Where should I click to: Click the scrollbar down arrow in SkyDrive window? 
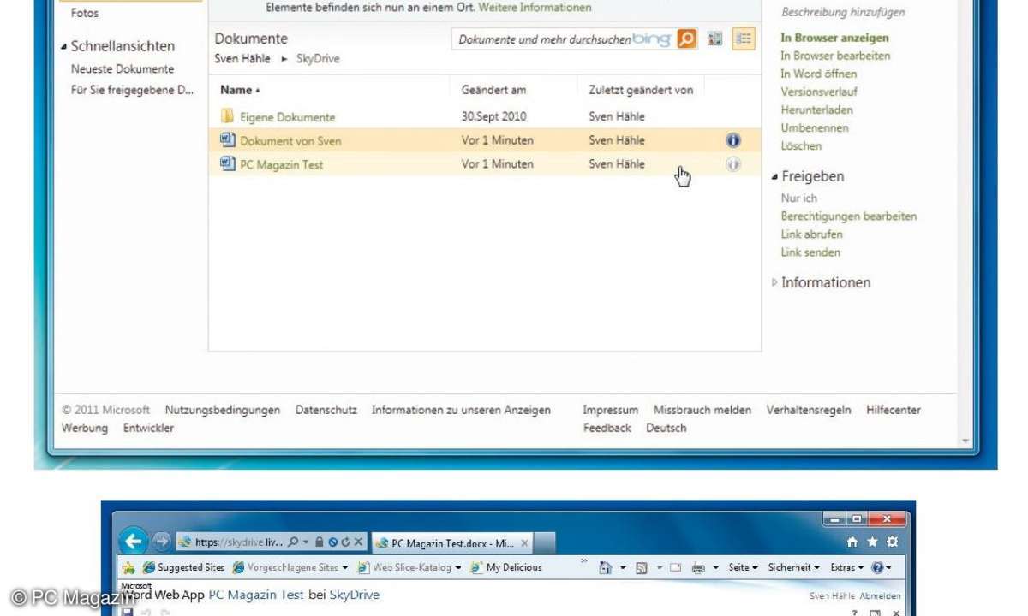(966, 441)
